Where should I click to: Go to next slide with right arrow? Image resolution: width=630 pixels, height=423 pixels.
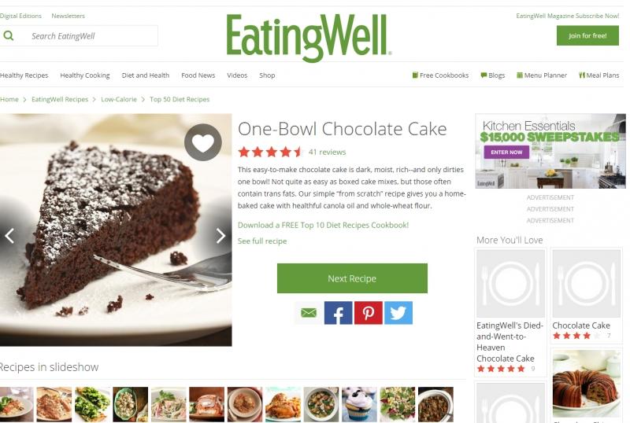pyautogui.click(x=220, y=236)
